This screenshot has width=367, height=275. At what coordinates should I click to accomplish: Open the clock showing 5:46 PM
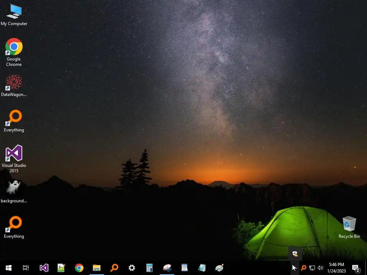[337, 268]
